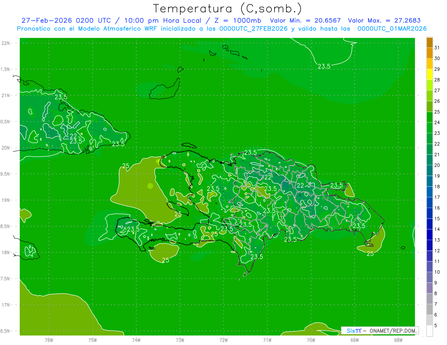Click the color bar label "21"
The width and height of the screenshot is (447, 345).
click(x=437, y=154)
